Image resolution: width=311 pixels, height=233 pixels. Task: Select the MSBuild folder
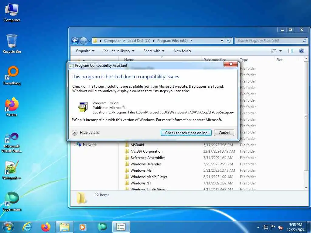tap(137, 145)
